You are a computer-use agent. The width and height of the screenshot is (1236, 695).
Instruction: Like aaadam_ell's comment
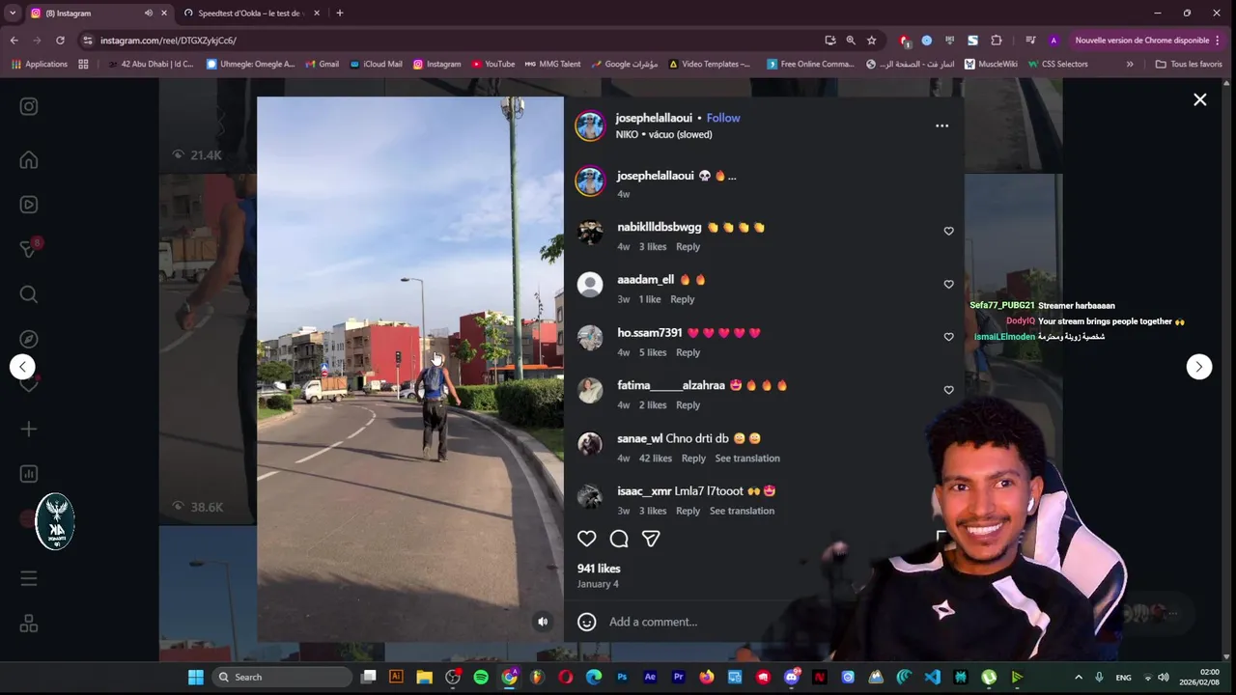948,284
